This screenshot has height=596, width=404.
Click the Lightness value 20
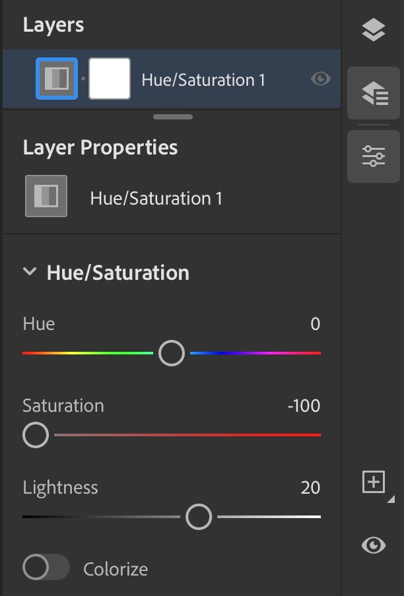[x=310, y=488]
